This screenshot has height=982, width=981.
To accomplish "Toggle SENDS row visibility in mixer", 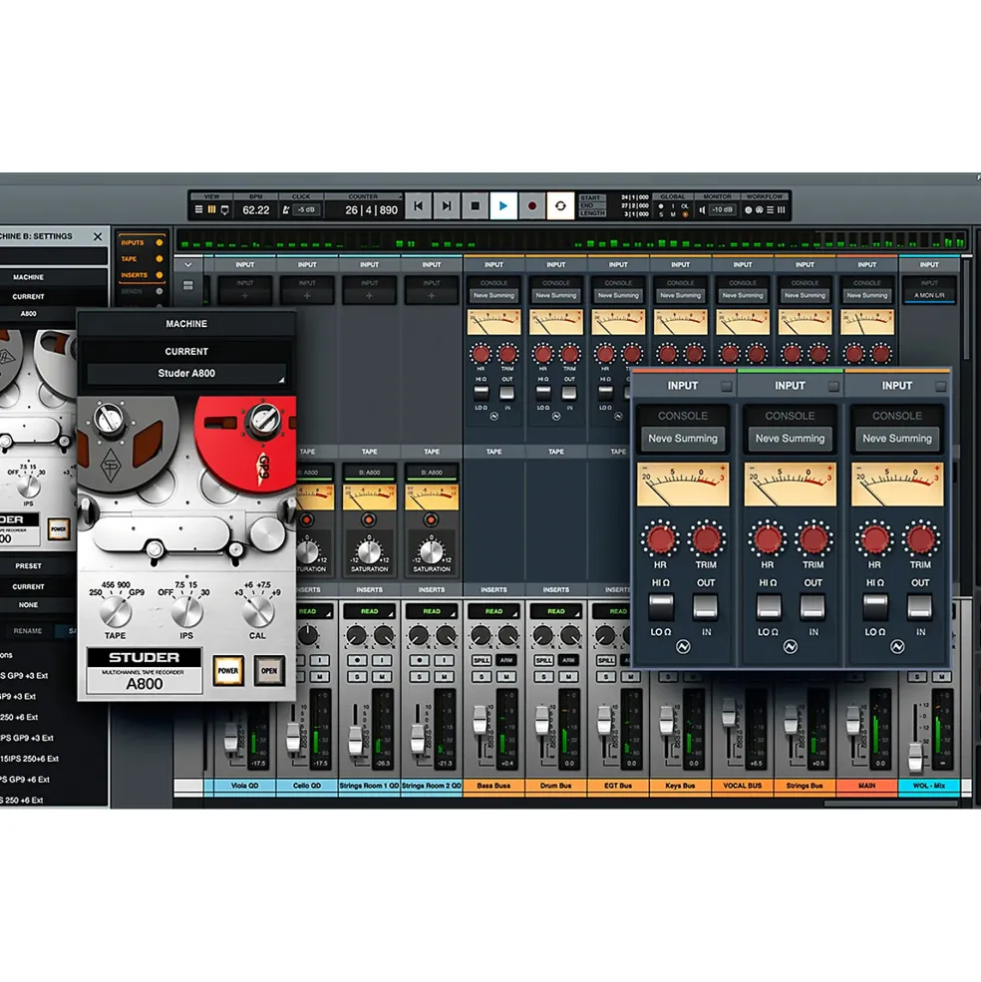I will point(160,291).
